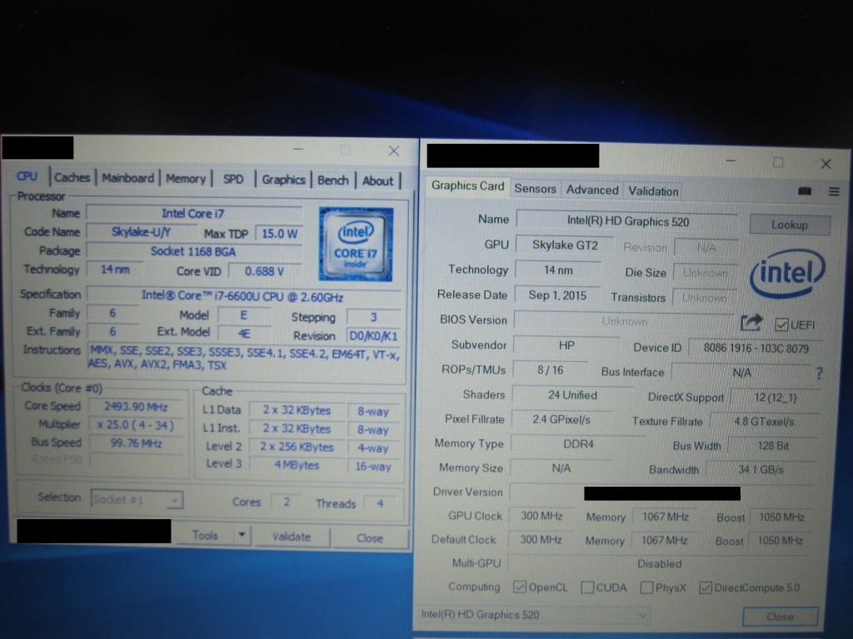Click the "34.1 GB/s" bandwidth value

[x=761, y=469]
